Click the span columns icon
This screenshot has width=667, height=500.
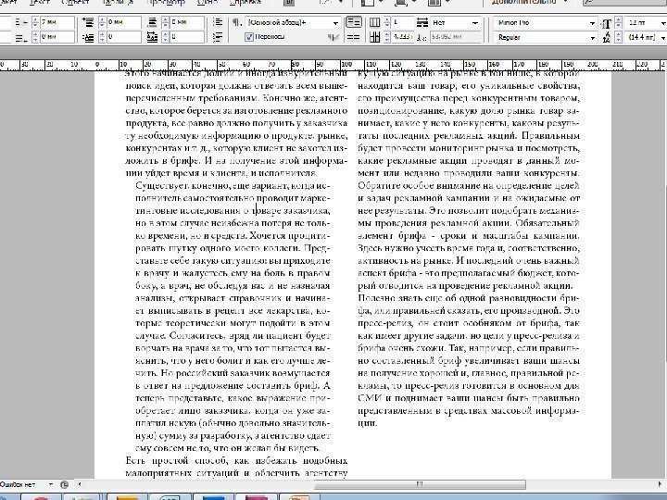coord(422,22)
